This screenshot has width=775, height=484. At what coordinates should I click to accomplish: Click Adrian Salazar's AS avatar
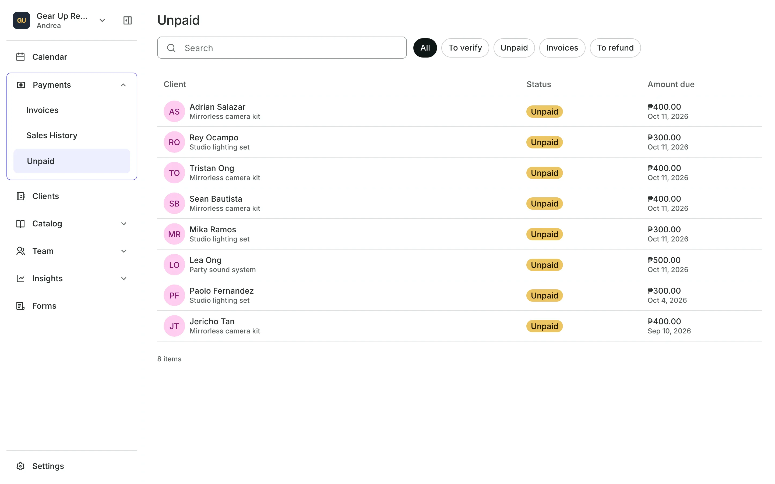click(x=174, y=111)
